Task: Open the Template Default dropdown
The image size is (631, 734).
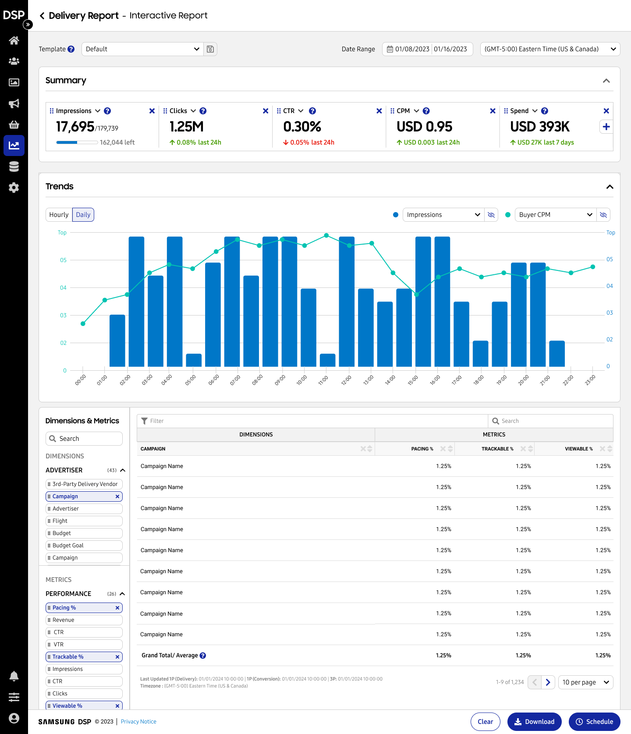Action: point(142,49)
